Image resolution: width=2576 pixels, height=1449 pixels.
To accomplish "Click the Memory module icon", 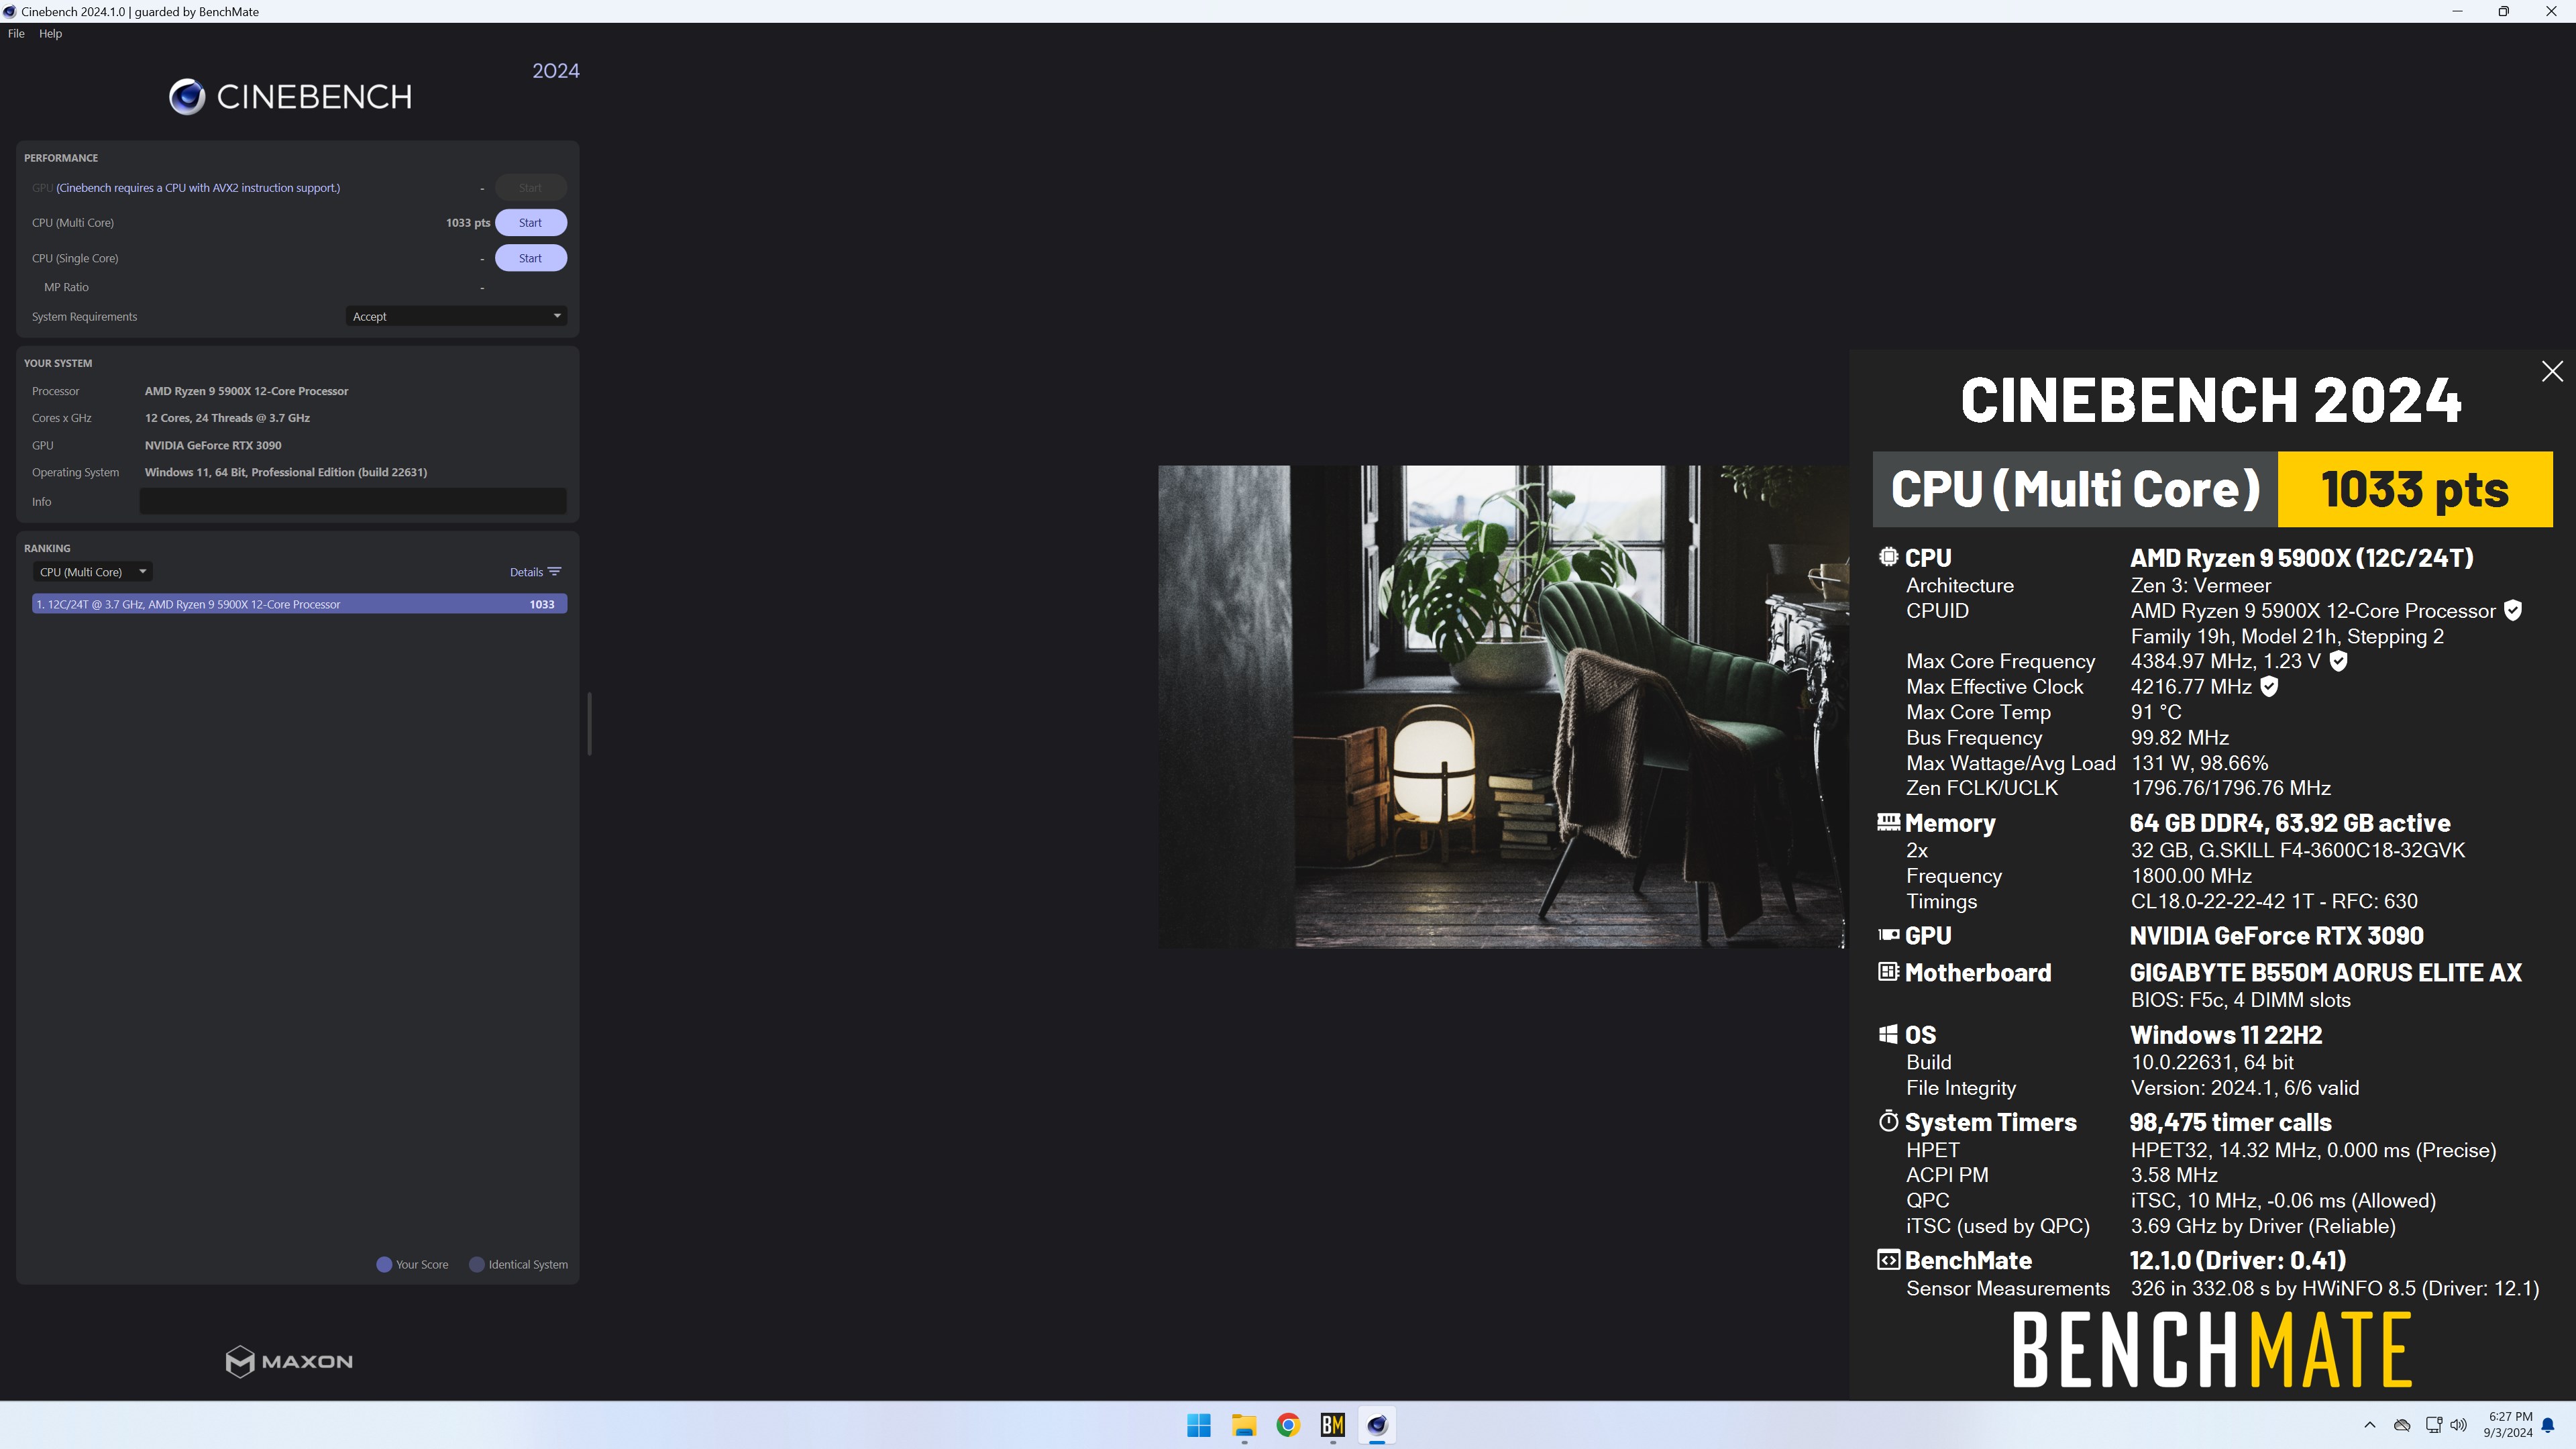I will 1888,822.
